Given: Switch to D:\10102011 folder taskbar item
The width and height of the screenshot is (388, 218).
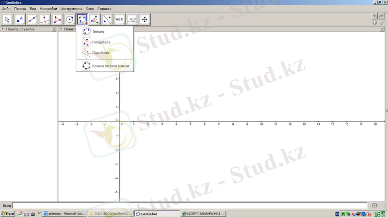Looking at the screenshot, I should click(x=111, y=214).
